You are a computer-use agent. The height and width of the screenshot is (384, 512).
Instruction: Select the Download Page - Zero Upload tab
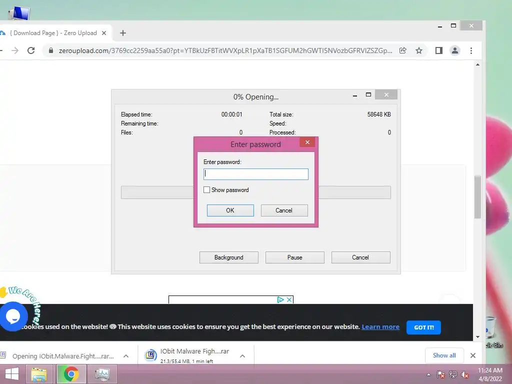click(54, 33)
